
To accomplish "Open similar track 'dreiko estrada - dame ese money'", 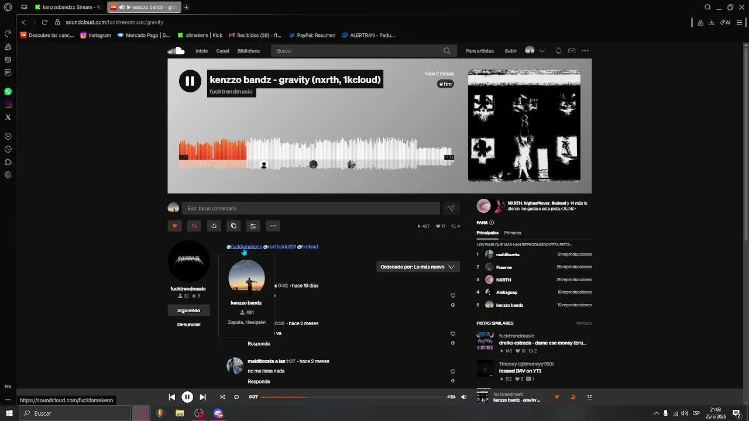I will click(x=542, y=343).
